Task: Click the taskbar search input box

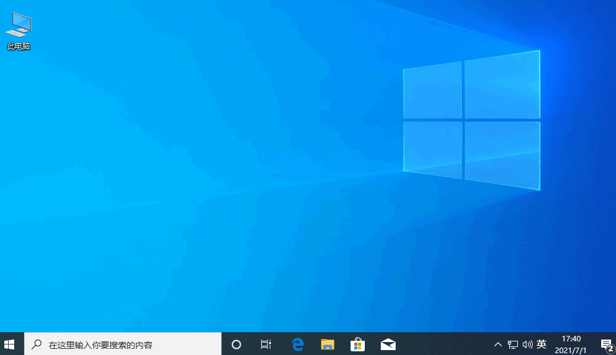Action: (123, 345)
